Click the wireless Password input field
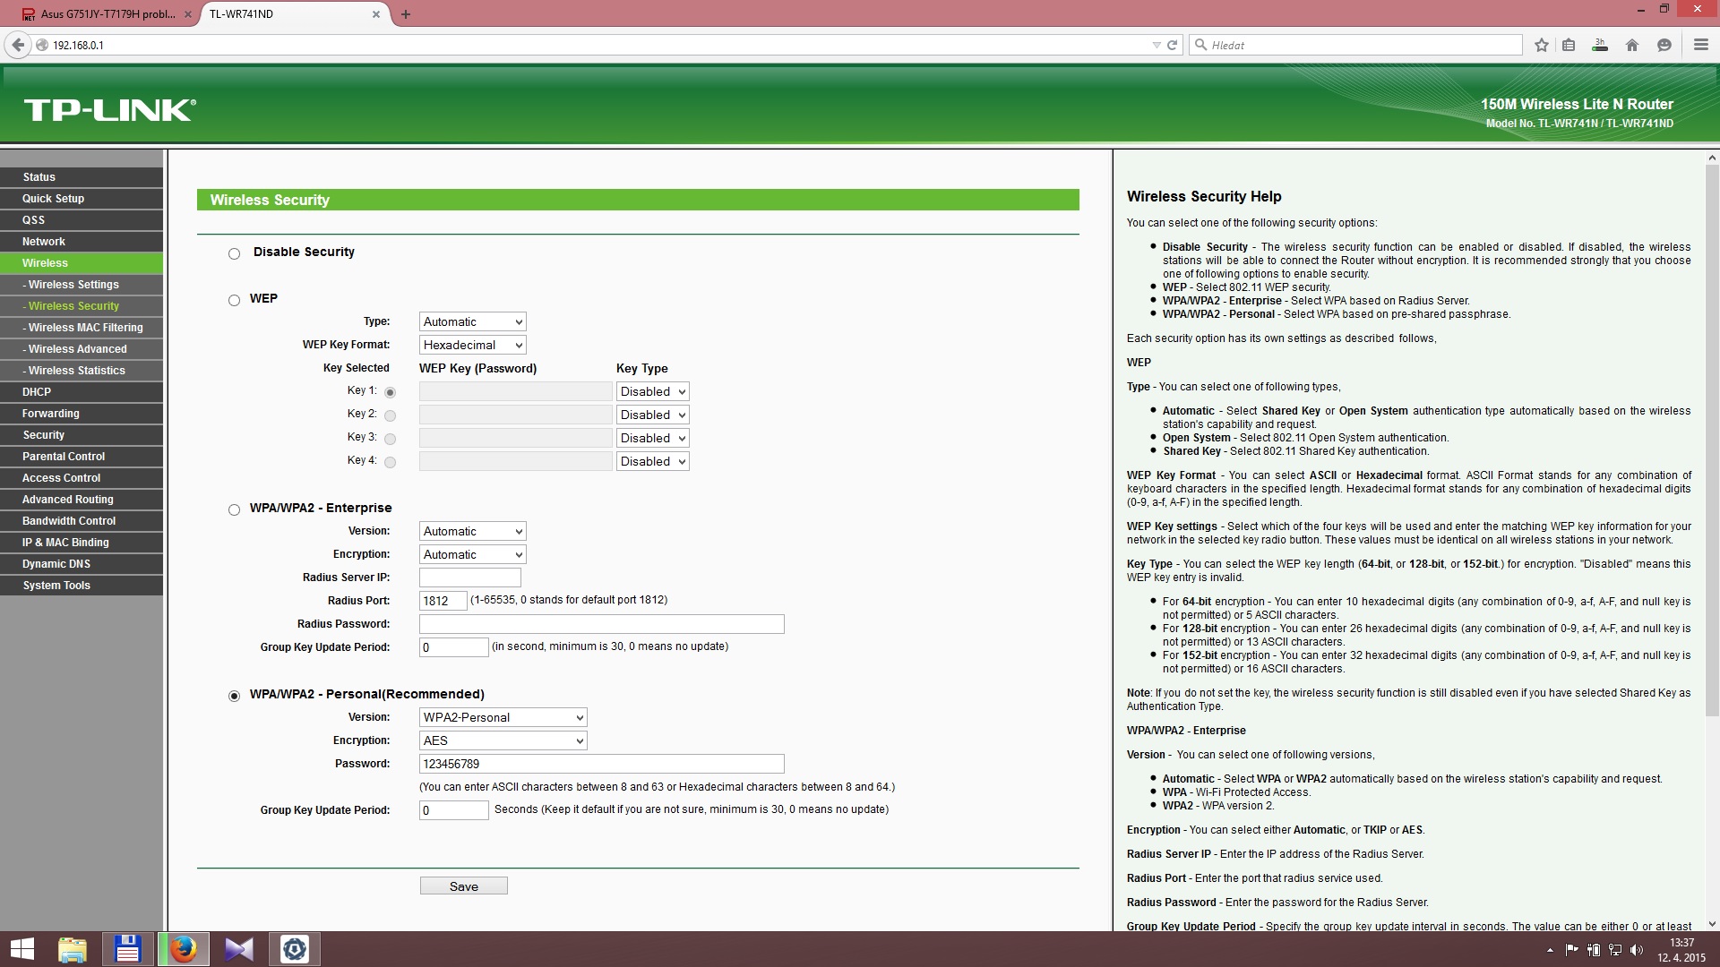 pos(601,764)
